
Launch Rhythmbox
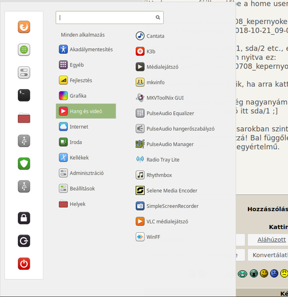click(154, 175)
